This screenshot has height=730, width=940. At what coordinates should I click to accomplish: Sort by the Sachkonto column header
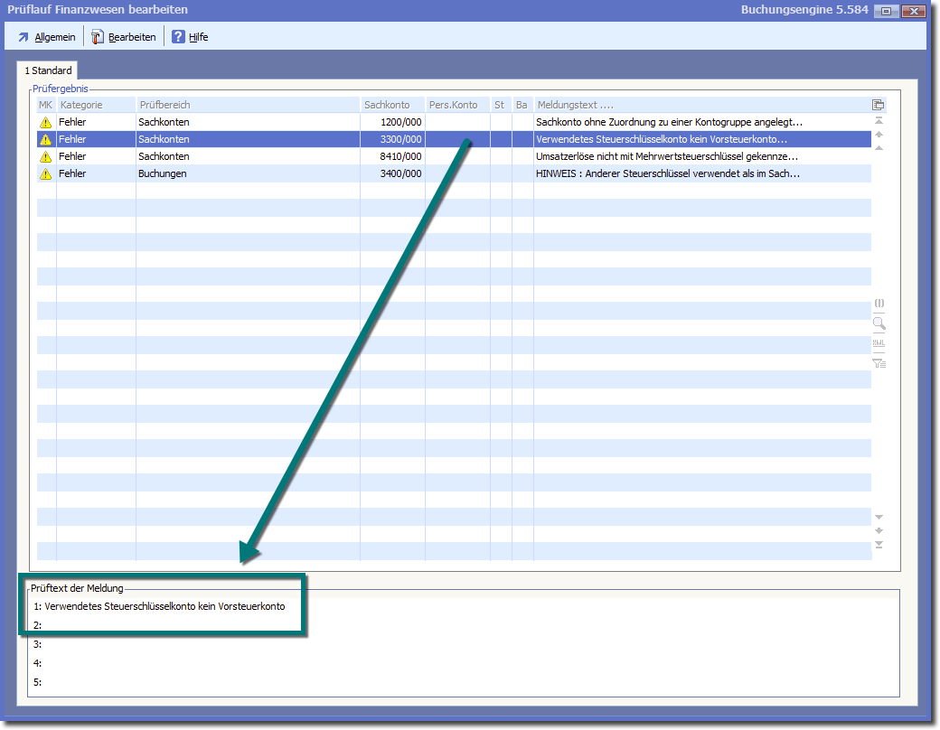coord(387,105)
